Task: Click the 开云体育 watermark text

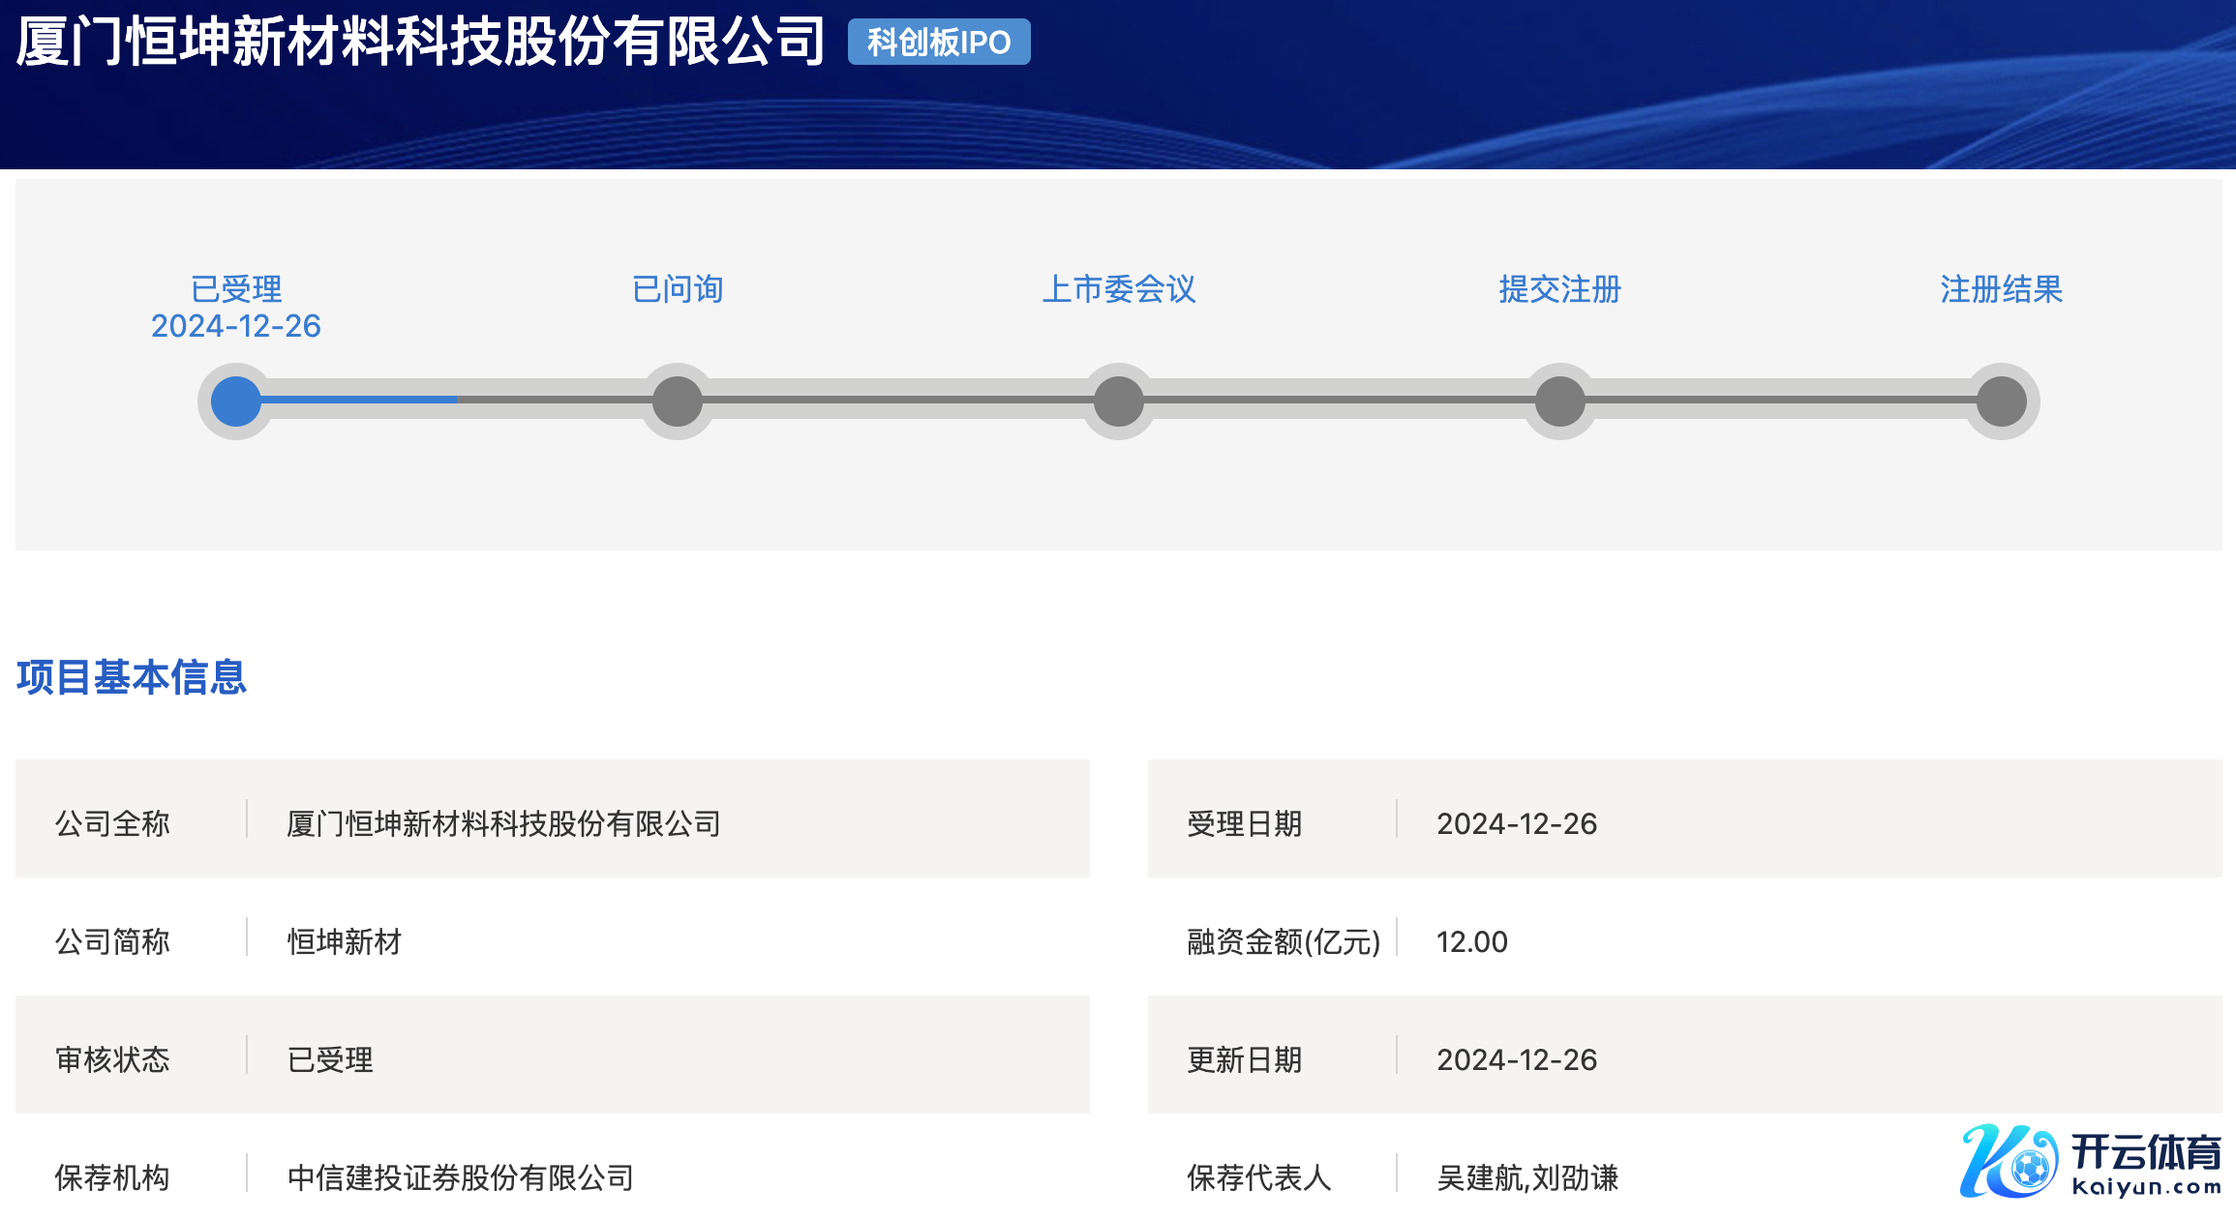Action: 2146,1152
